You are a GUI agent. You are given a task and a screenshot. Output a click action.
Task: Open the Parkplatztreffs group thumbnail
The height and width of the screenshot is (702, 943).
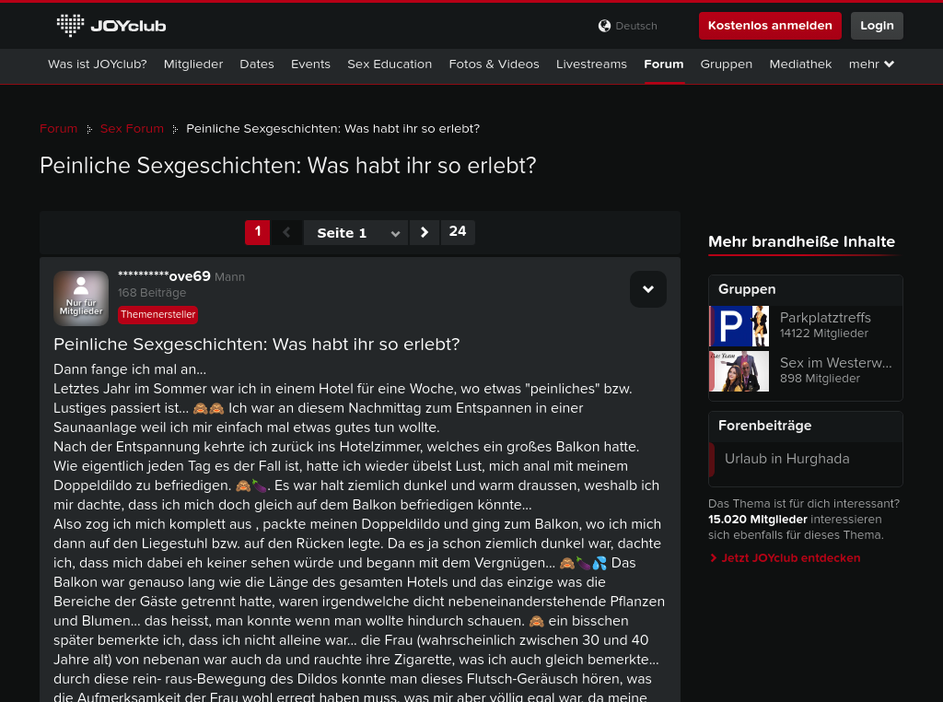[739, 326]
